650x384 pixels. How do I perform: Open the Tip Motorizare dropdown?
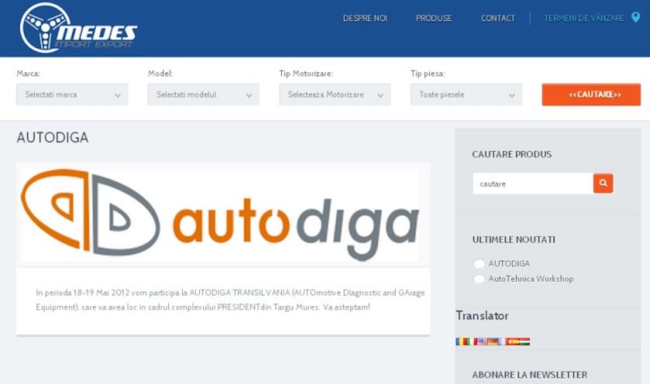click(x=335, y=95)
